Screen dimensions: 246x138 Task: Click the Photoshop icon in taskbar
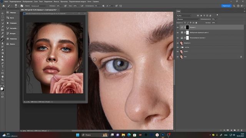163,135
